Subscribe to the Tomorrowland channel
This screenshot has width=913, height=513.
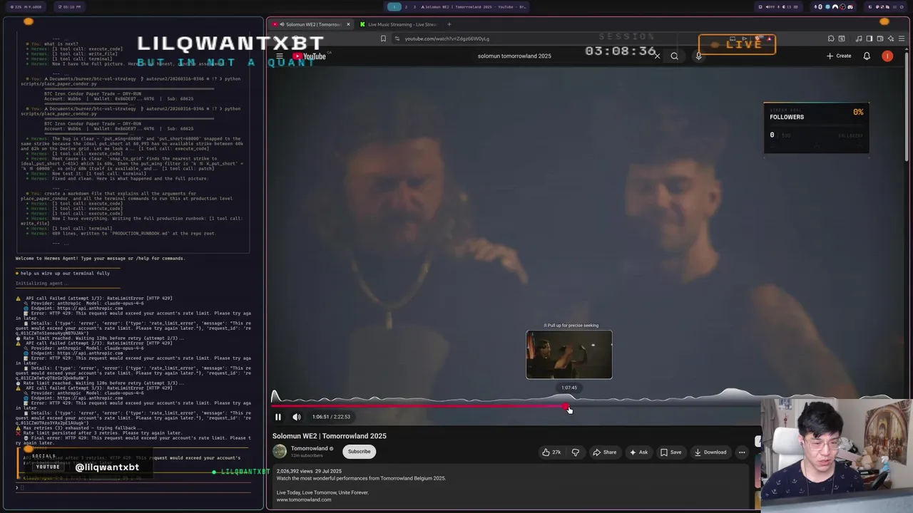point(359,451)
